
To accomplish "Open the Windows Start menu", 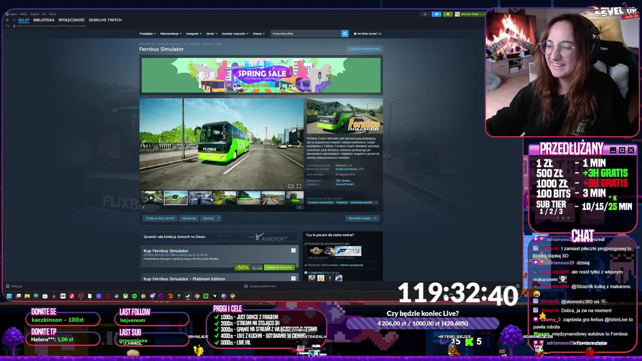I will pyautogui.click(x=9, y=296).
